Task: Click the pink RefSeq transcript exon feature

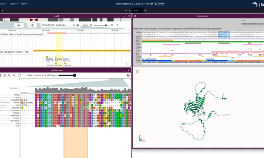Action: [57, 33]
